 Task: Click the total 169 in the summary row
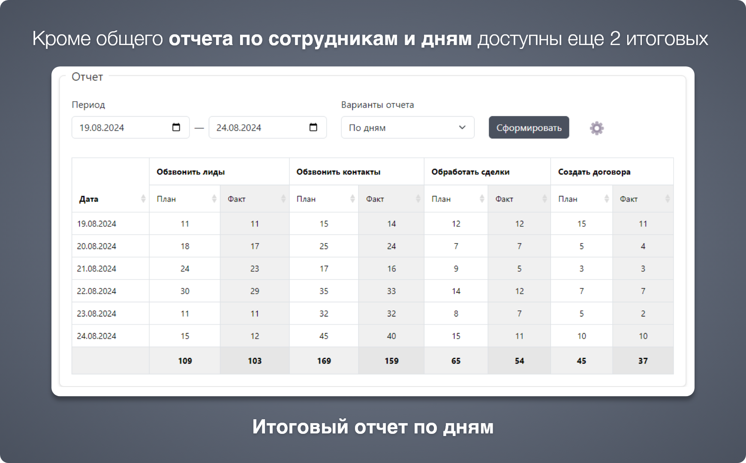(x=324, y=361)
